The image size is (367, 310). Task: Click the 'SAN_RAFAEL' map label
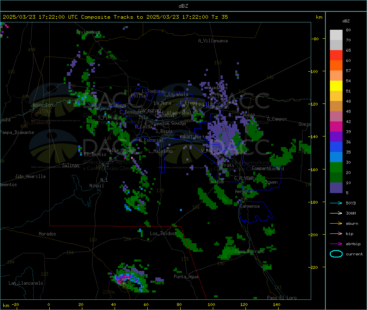tap(149, 111)
